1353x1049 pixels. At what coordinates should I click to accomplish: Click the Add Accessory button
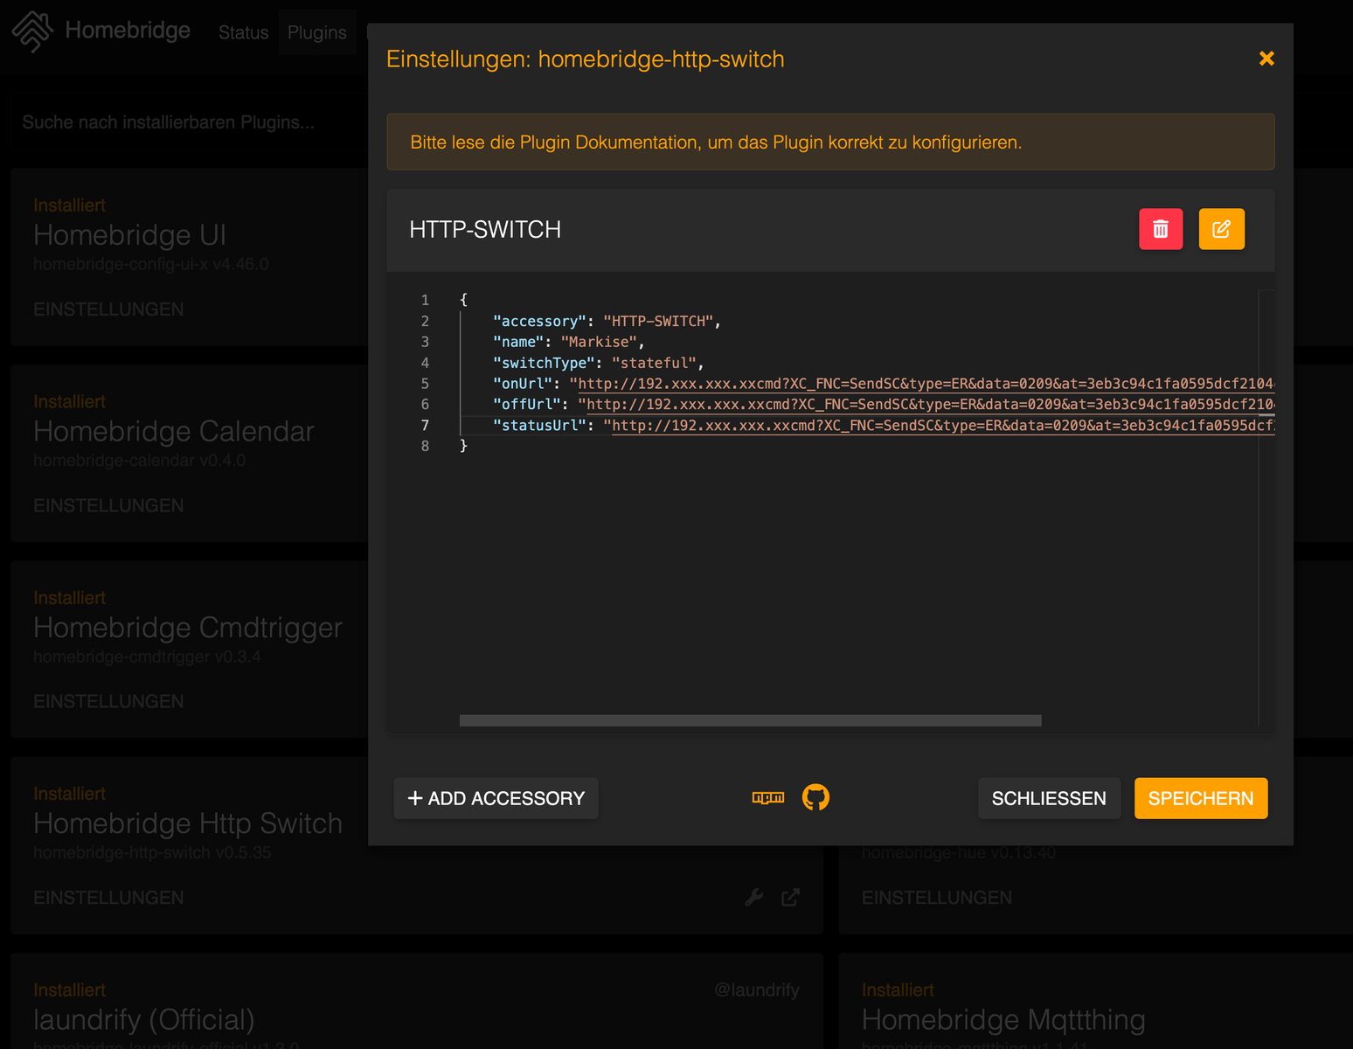[x=496, y=798]
